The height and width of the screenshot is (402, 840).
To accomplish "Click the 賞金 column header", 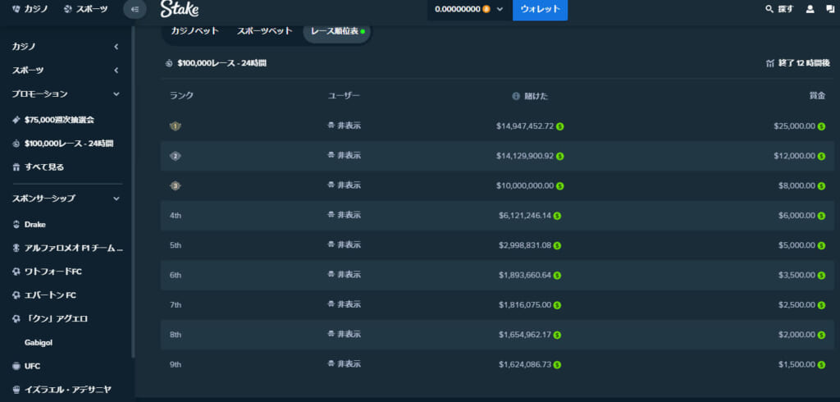I will (817, 96).
